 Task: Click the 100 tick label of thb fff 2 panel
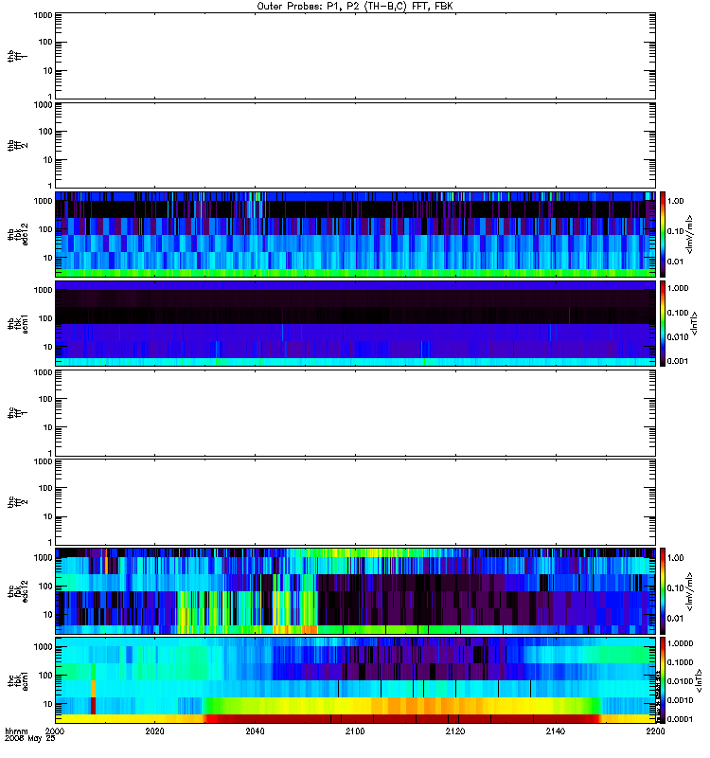coord(45,131)
